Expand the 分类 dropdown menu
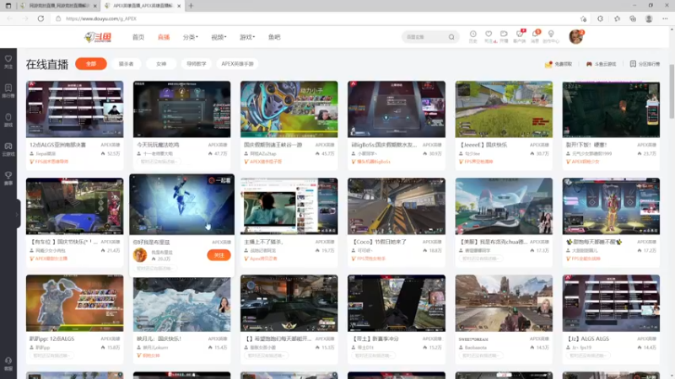Screen dimensions: 675x379 point(191,37)
